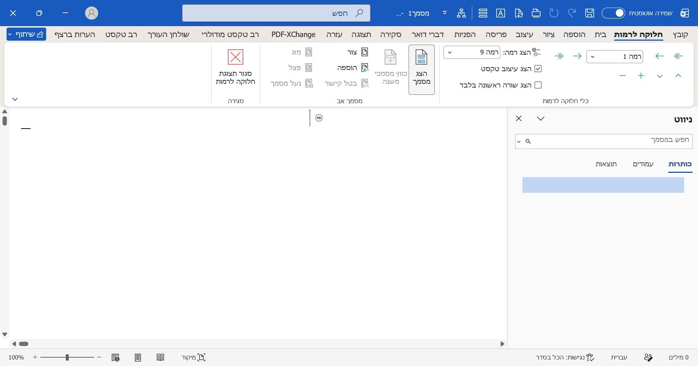Uncheck הצג עיצוב טקסט checkbox

538,69
